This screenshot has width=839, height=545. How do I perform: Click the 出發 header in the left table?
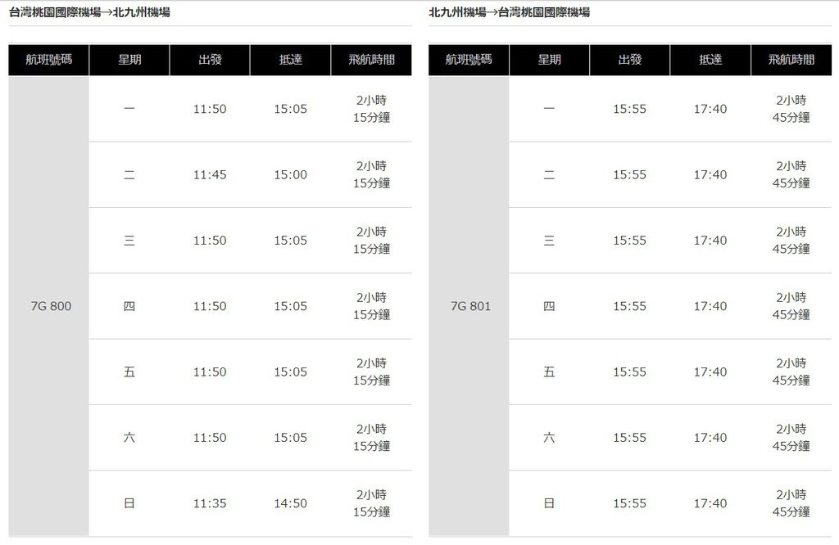click(x=210, y=59)
